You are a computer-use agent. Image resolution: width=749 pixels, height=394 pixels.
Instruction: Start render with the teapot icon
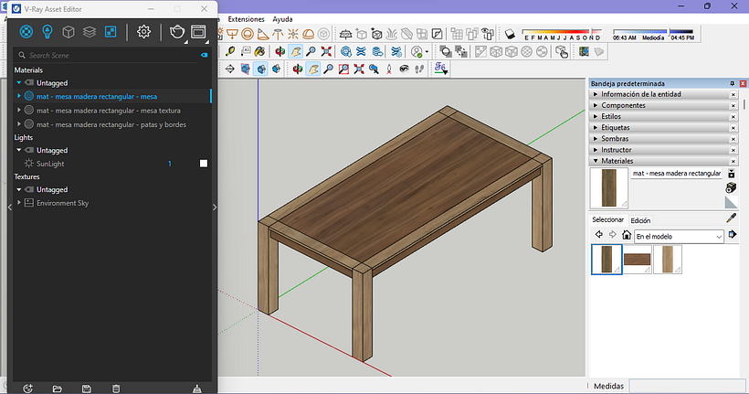[177, 32]
